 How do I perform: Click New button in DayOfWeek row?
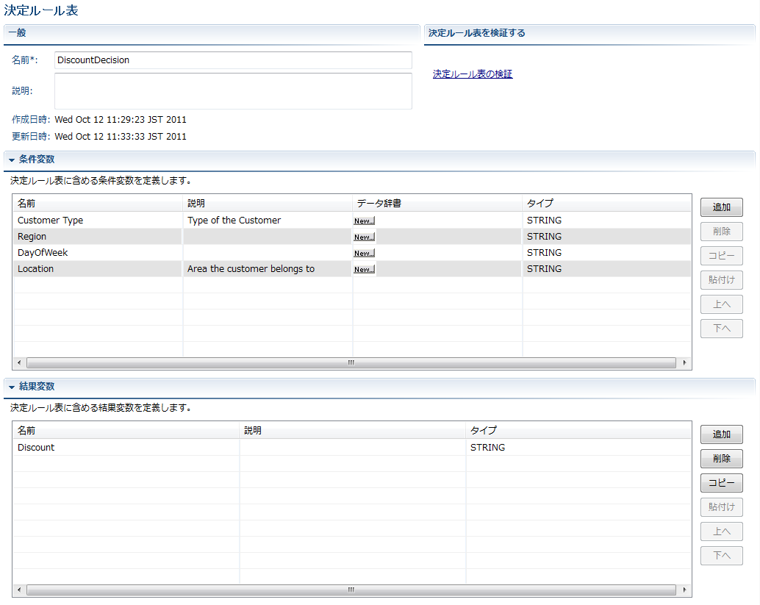click(x=364, y=253)
